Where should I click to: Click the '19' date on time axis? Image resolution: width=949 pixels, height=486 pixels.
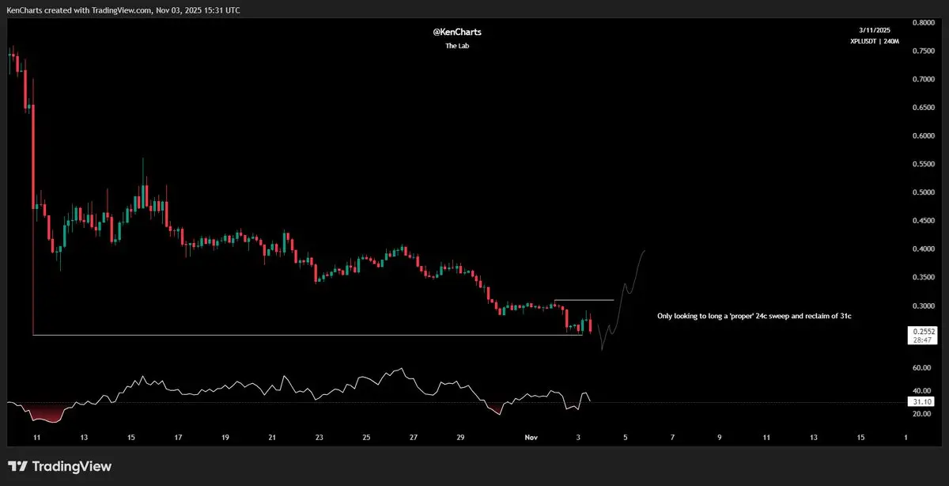click(225, 437)
